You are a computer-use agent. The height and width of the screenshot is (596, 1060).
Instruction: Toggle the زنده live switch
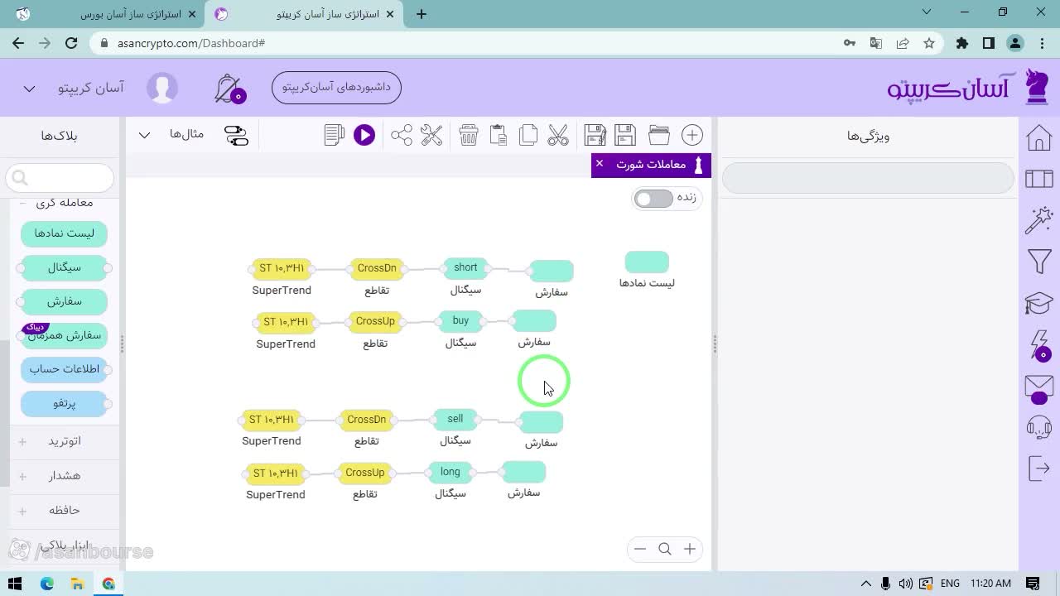point(653,199)
